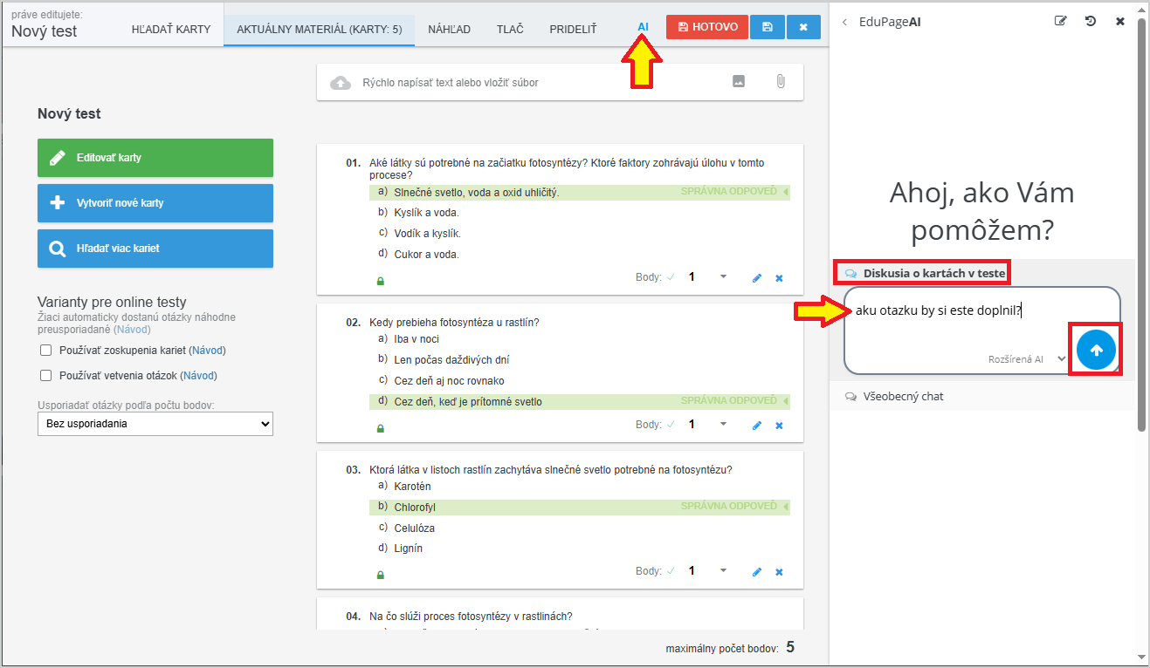This screenshot has height=668, width=1150.
Task: Click the back chevron next to EduPageAI
Action: (x=844, y=23)
